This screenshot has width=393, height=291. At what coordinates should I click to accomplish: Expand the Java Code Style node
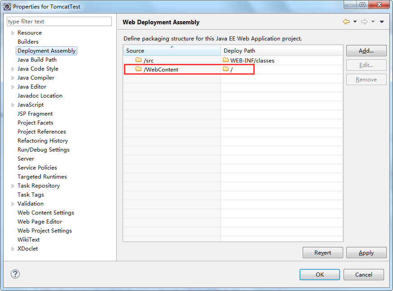pos(13,69)
